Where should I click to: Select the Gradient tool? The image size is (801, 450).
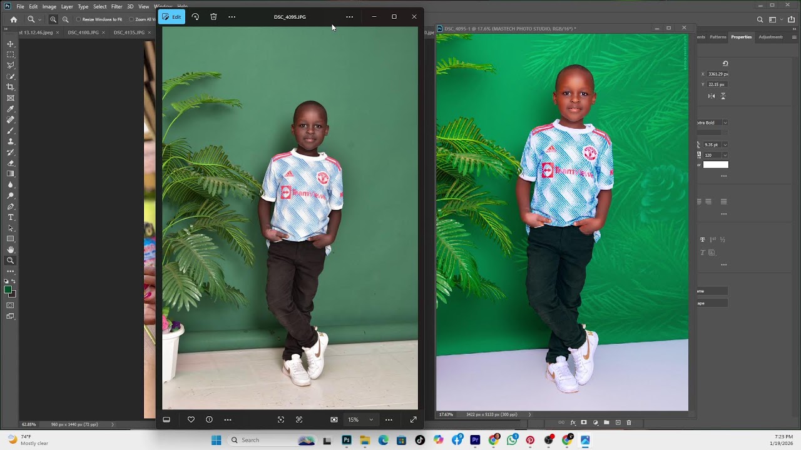(x=11, y=174)
